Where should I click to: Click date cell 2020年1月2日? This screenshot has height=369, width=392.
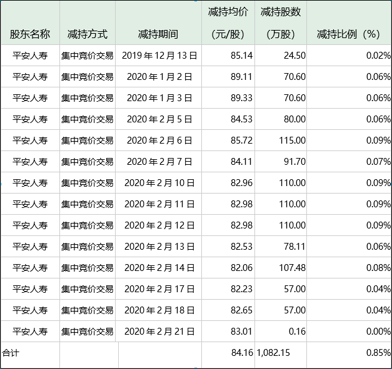(x=159, y=77)
